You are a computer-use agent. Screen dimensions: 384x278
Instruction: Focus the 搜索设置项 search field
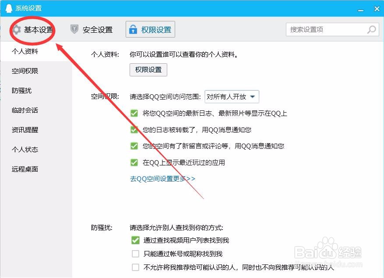pyautogui.click(x=332, y=30)
